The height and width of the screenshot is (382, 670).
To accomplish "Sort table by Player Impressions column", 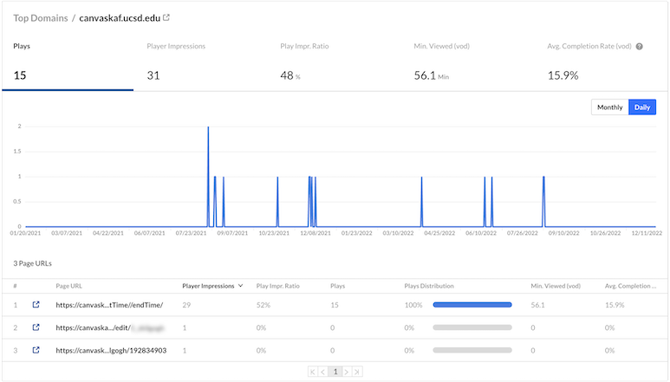I will [x=212, y=286].
